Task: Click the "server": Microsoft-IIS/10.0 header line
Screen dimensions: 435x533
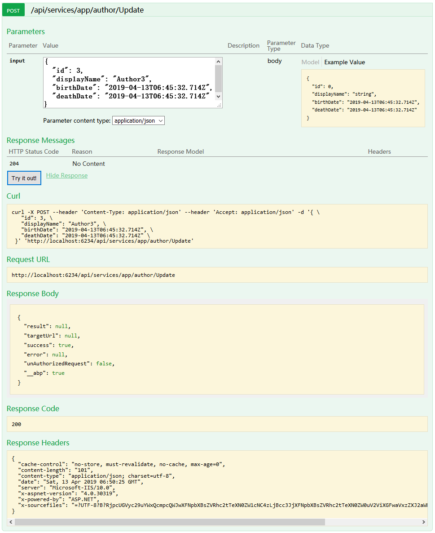Action: (x=66, y=488)
